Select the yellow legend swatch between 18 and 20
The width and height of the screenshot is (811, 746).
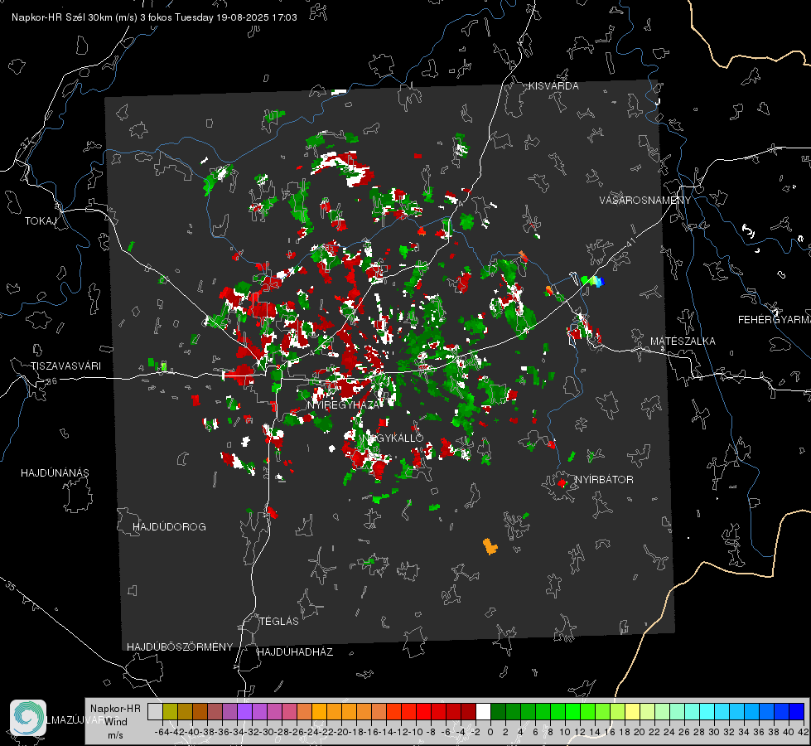632,712
